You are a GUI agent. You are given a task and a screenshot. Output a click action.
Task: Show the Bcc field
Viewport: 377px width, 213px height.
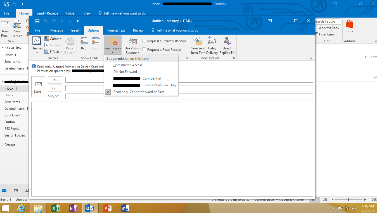[x=84, y=44]
